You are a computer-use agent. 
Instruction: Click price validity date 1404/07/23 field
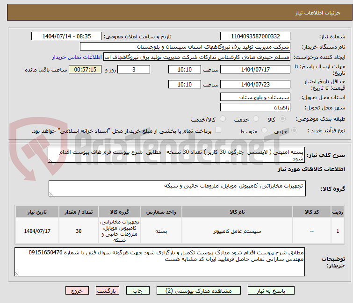pyautogui.click(x=255, y=85)
